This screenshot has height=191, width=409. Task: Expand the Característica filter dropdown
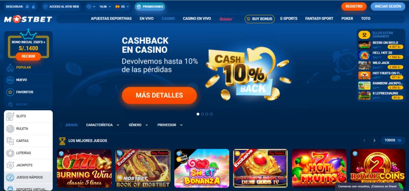103,125
